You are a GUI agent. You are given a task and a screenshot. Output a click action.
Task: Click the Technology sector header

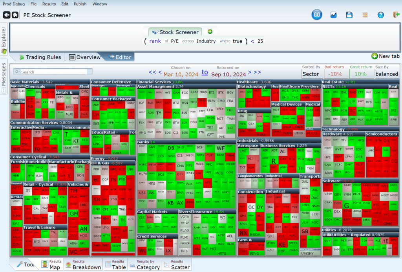pyautogui.click(x=360, y=129)
